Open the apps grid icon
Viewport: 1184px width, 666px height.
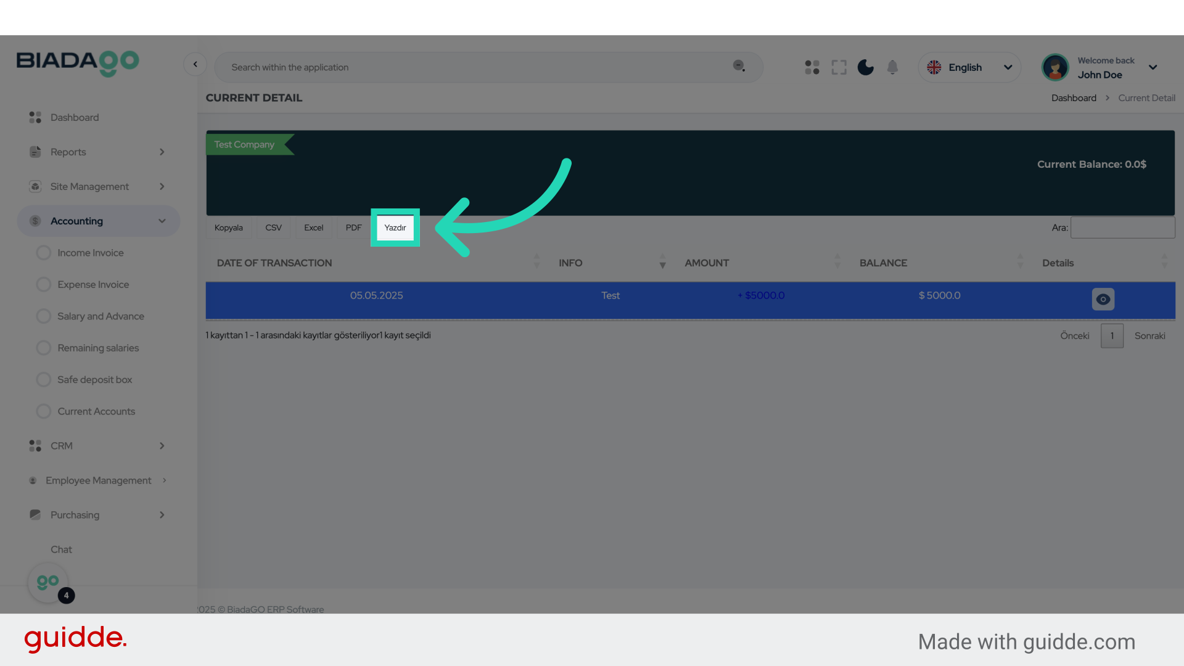coord(812,67)
